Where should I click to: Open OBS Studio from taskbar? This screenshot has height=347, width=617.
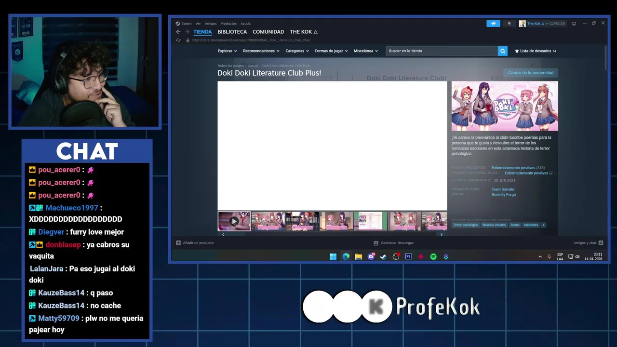pyautogui.click(x=396, y=257)
